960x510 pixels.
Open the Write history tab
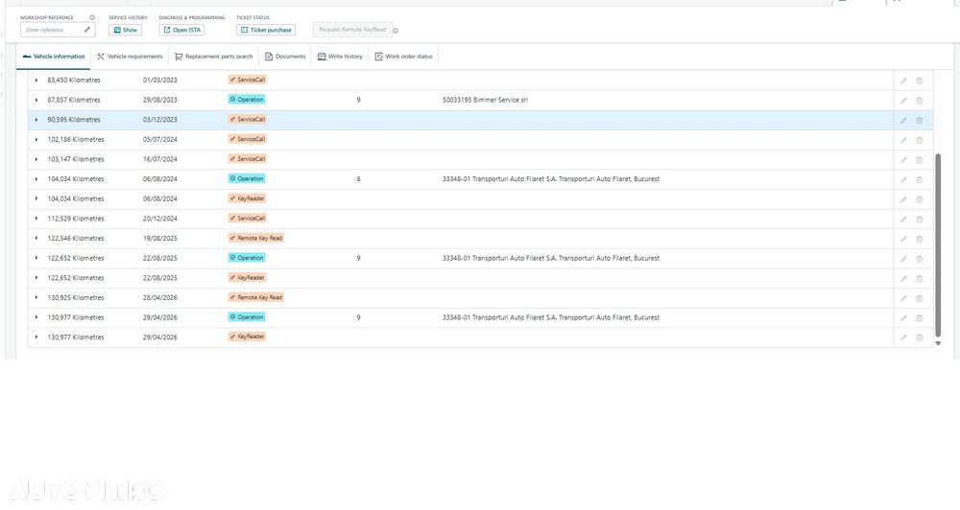[x=340, y=57]
